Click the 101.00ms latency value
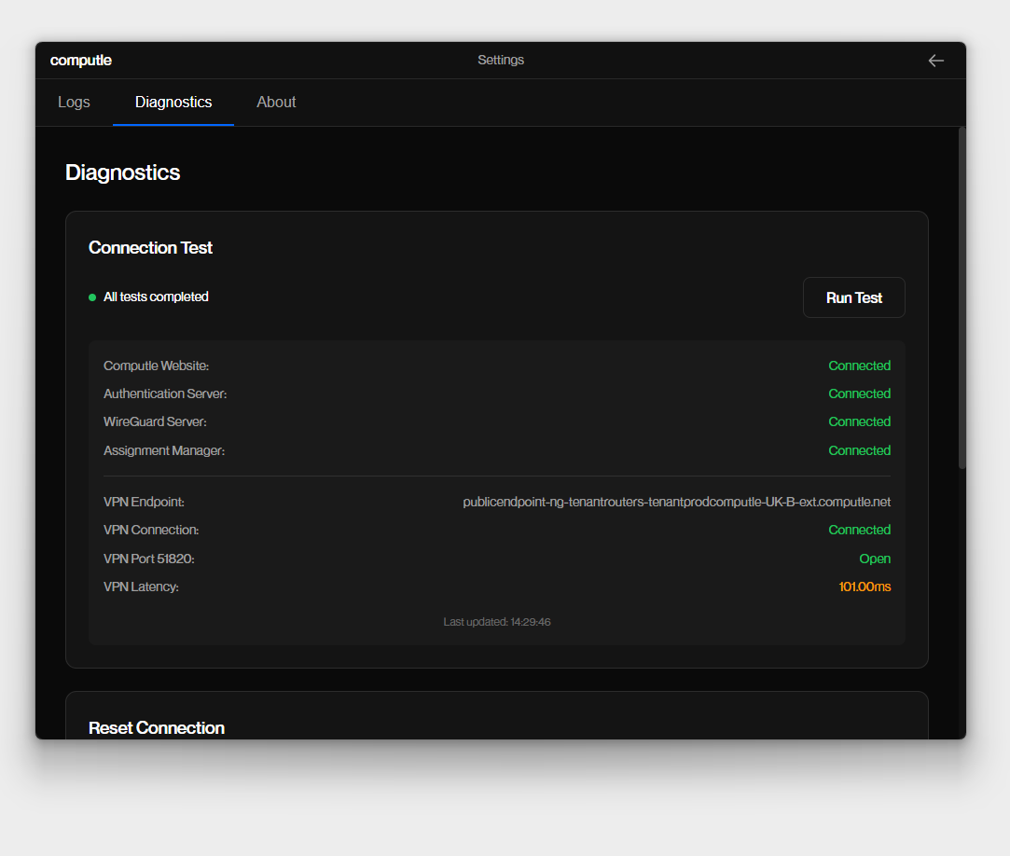The width and height of the screenshot is (1010, 856). (865, 587)
